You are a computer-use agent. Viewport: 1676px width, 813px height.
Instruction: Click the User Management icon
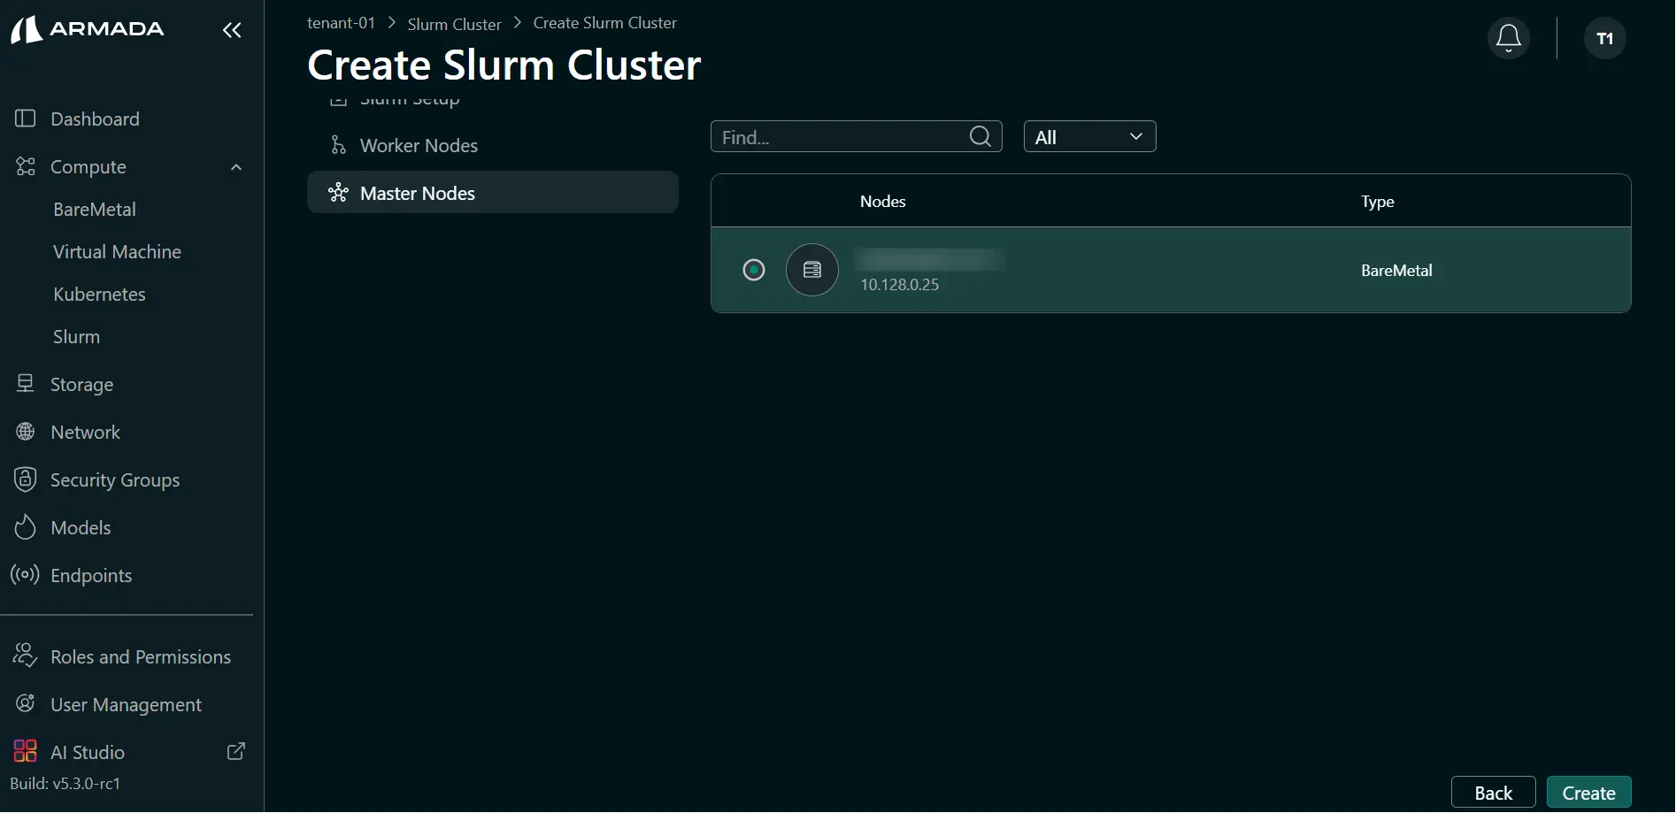coord(26,703)
